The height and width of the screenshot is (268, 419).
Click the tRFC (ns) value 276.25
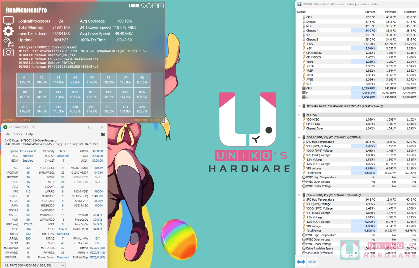tap(28, 224)
